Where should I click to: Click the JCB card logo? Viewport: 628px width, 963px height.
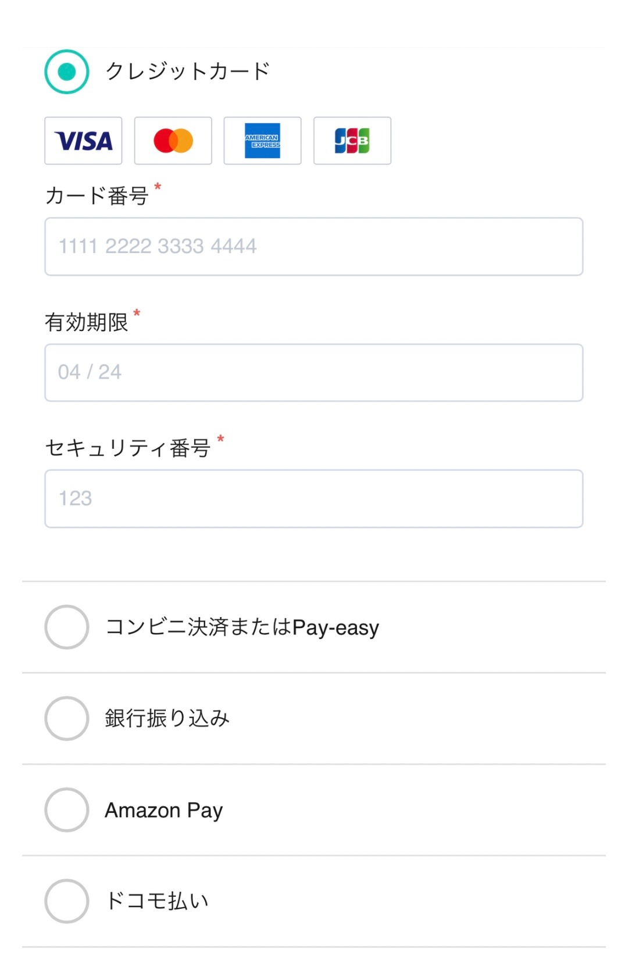click(x=352, y=141)
